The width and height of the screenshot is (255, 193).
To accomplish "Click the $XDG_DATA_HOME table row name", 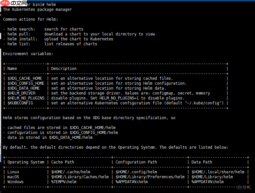I will (24, 88).
